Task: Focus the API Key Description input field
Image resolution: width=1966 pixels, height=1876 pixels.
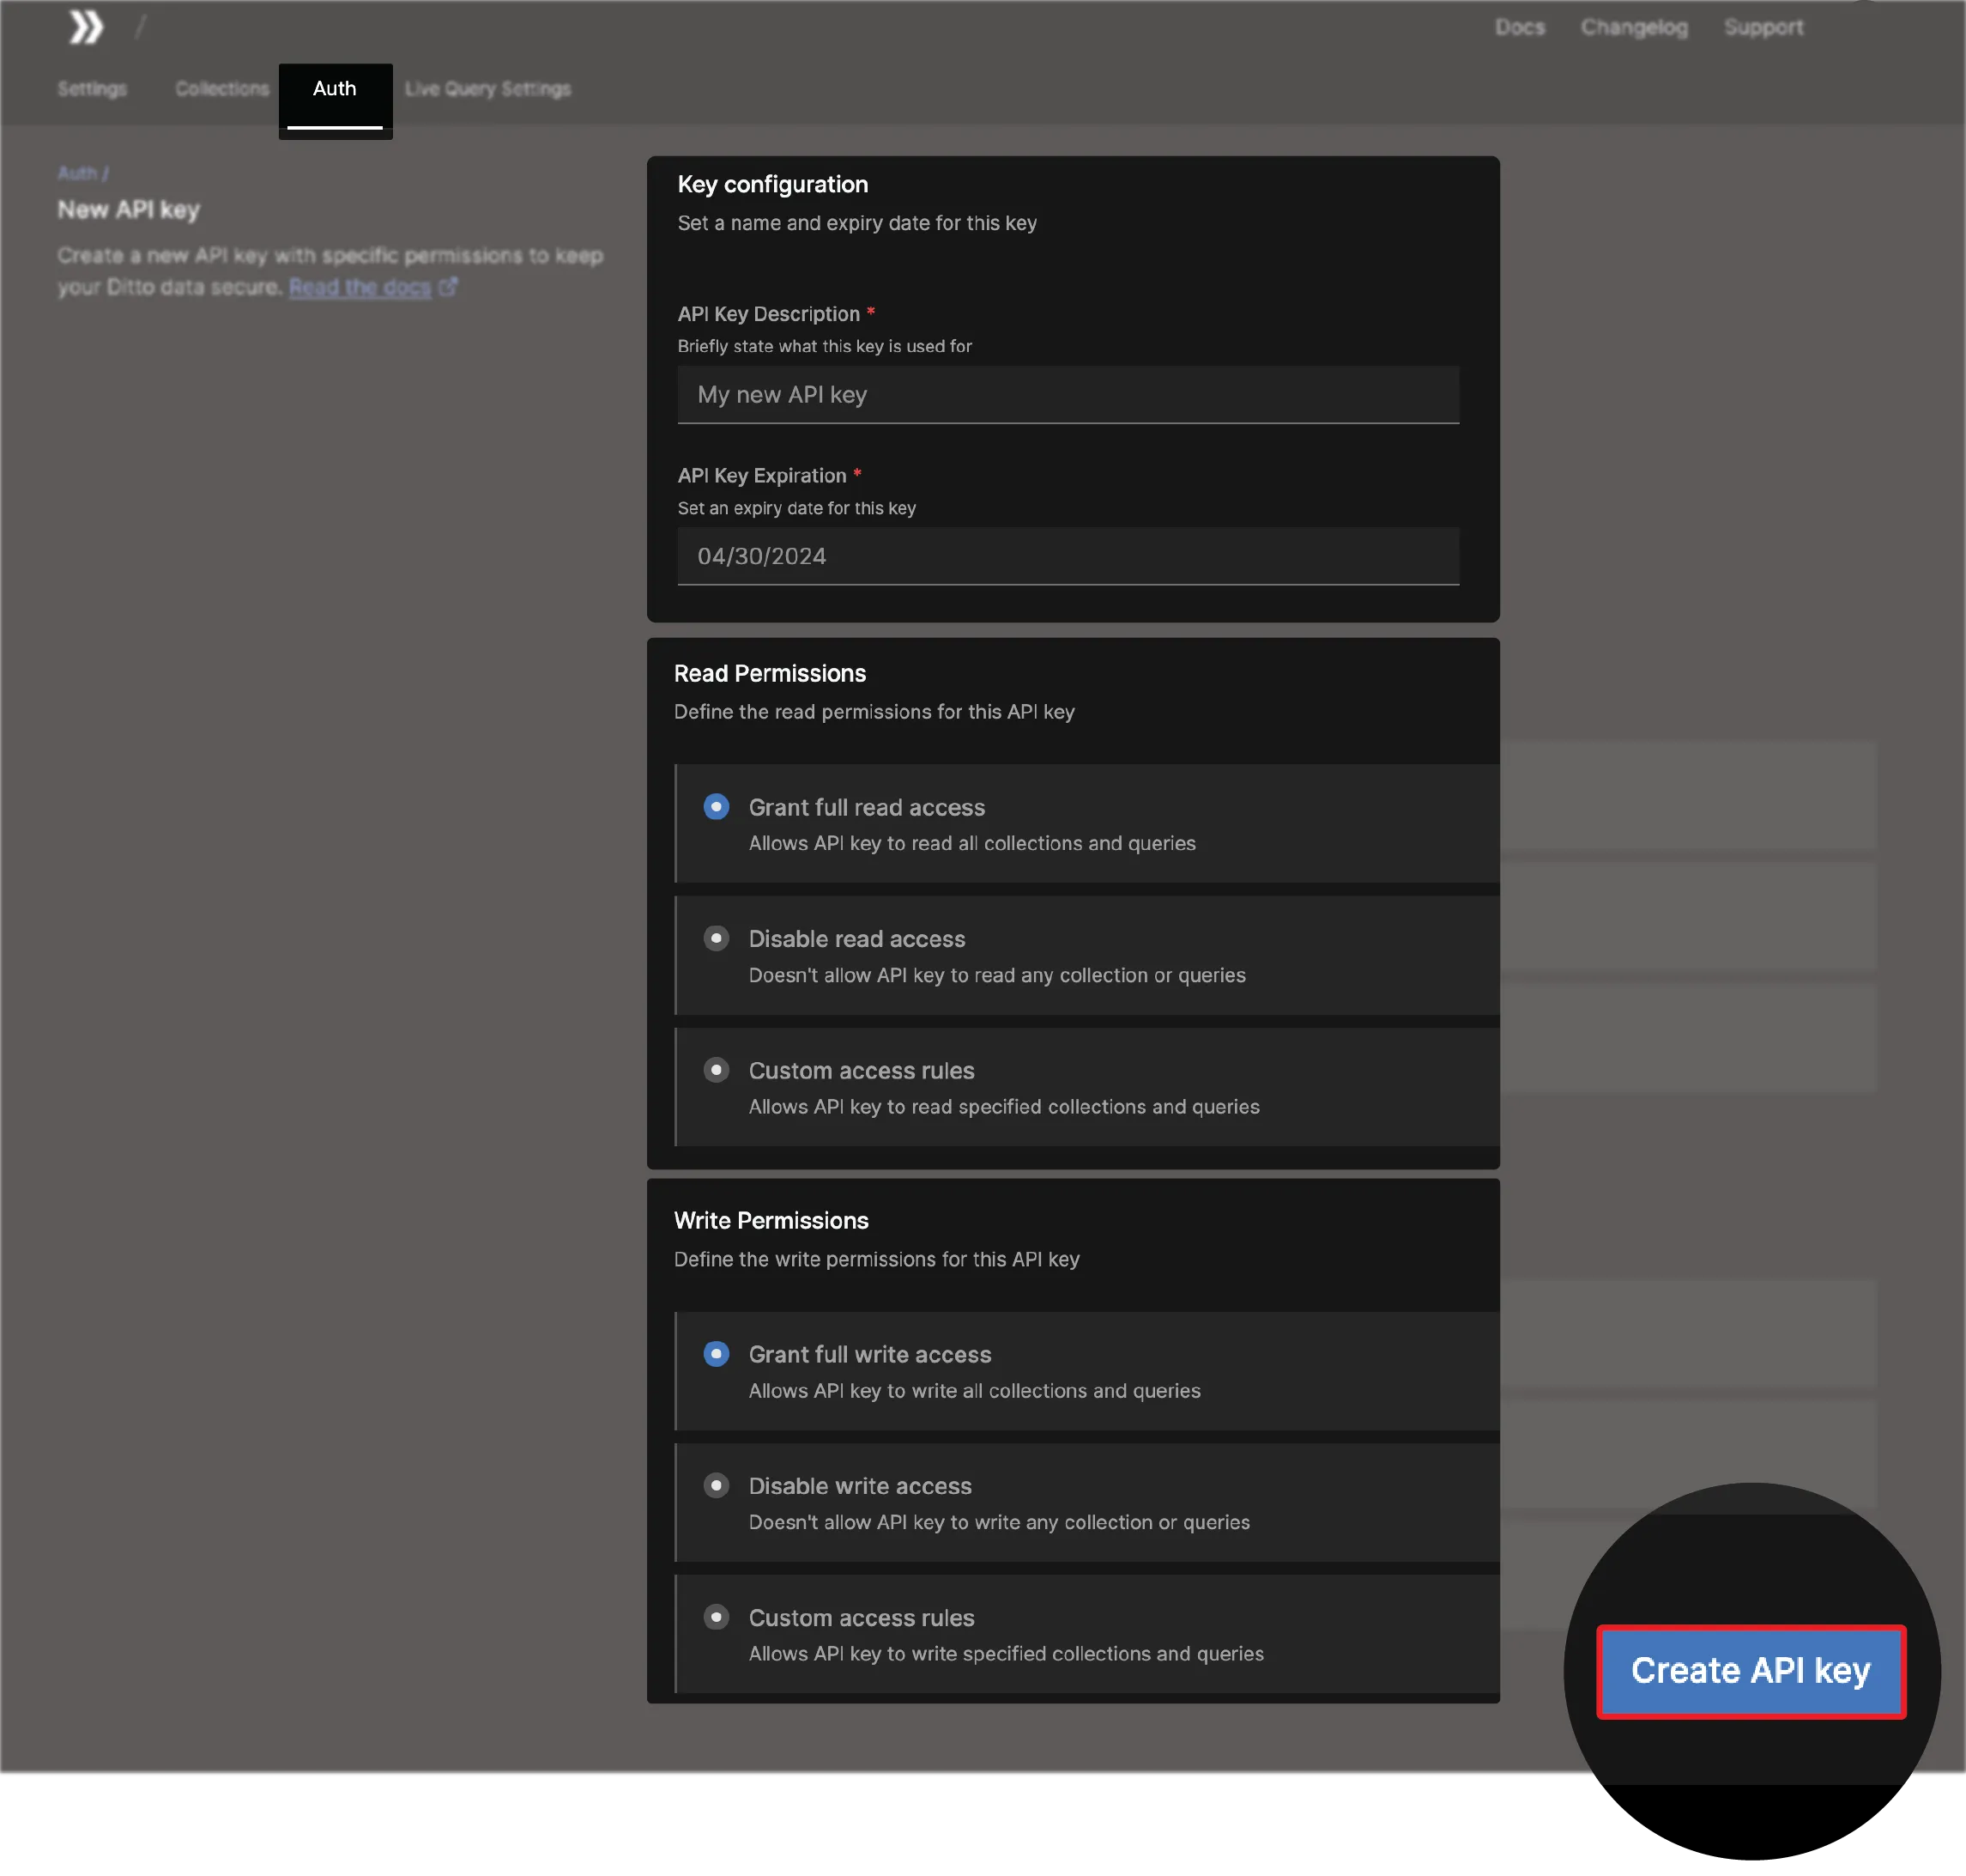Action: click(1068, 394)
